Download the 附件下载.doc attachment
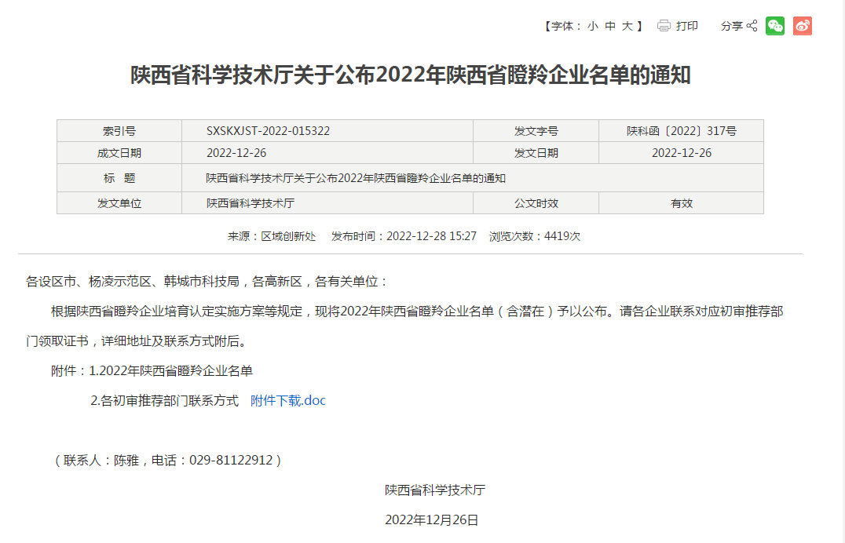 (287, 401)
